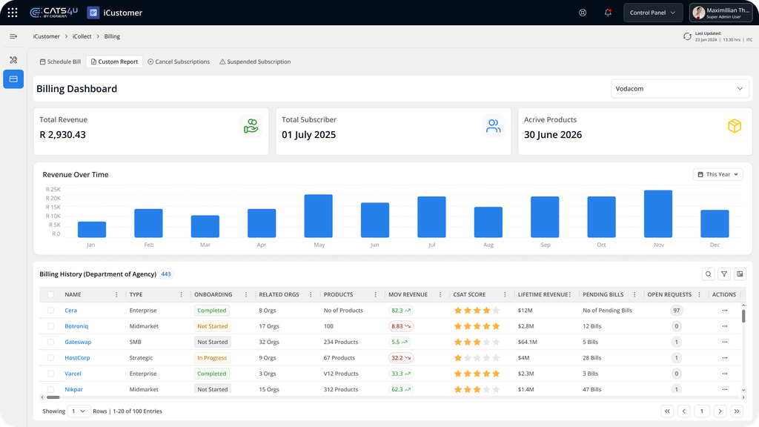
Task: Go to the previous page
Action: click(684, 411)
